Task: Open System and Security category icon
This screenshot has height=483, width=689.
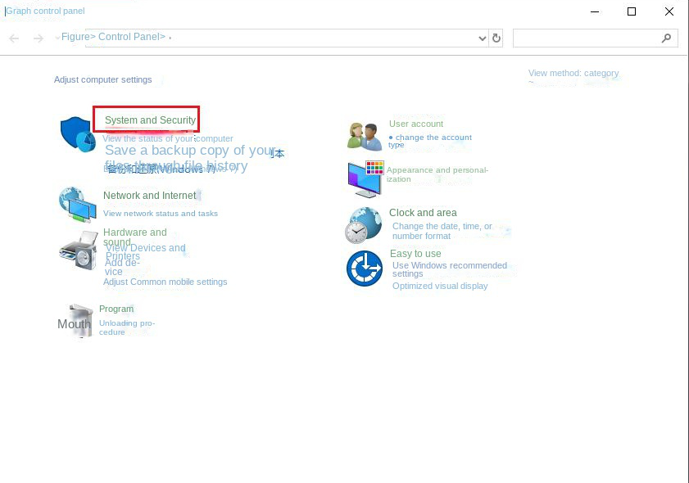Action: click(x=78, y=133)
